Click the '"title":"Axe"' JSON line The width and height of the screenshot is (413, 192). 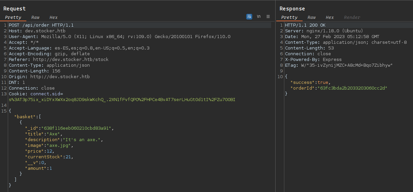(x=44, y=134)
